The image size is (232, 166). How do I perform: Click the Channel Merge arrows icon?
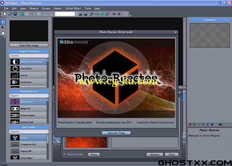click(x=15, y=115)
